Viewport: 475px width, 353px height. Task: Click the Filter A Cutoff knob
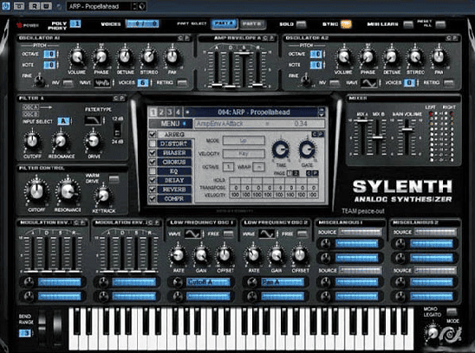point(32,141)
